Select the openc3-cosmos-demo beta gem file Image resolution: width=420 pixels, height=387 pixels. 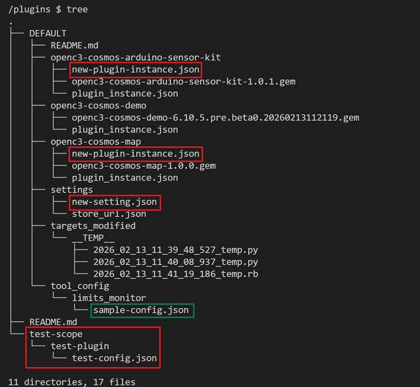click(x=216, y=118)
